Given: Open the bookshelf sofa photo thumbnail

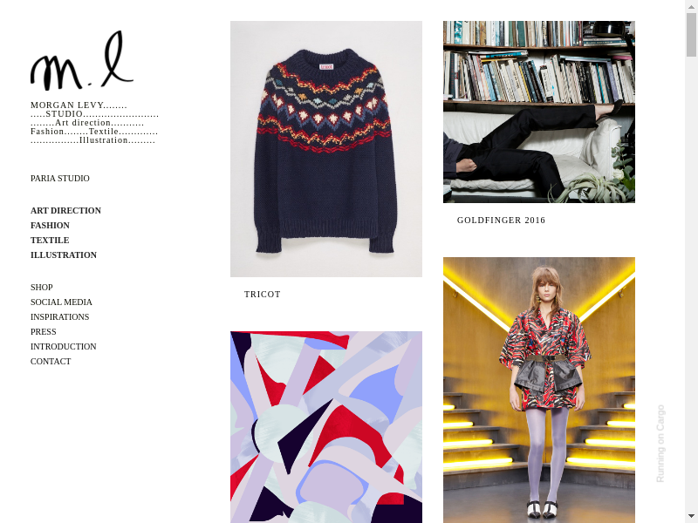Looking at the screenshot, I should pos(539,112).
